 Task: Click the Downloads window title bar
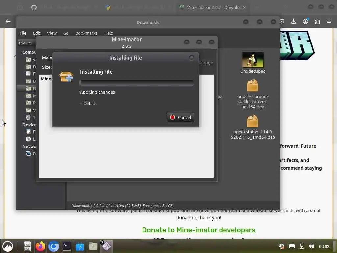coord(148,22)
